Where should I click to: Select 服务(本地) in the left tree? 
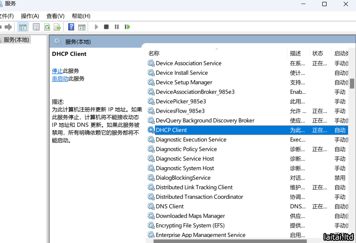pyautogui.click(x=16, y=40)
